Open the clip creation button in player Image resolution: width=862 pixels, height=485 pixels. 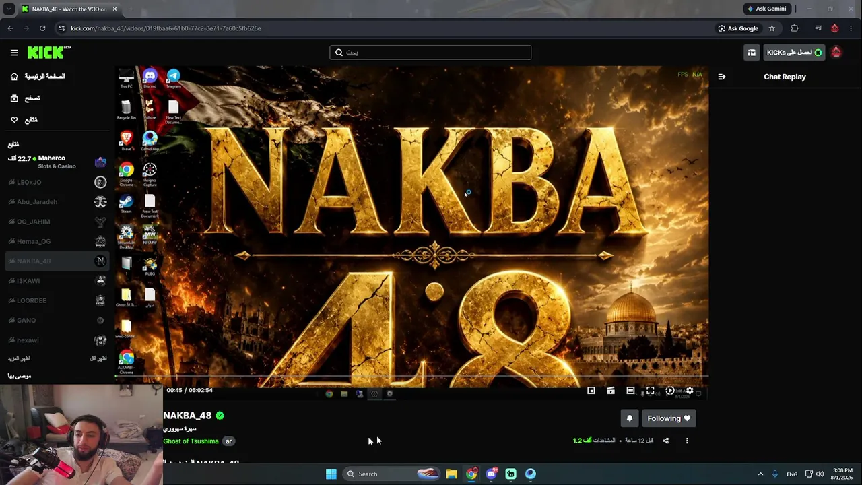(x=611, y=391)
